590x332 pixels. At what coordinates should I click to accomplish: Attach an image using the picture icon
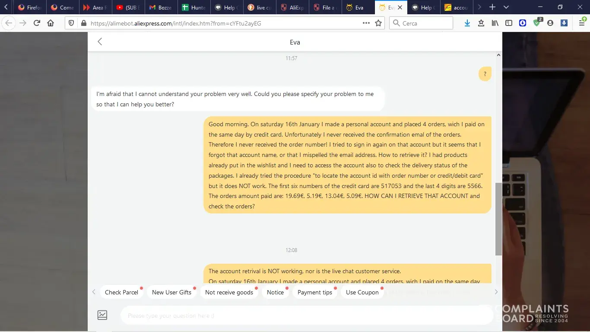102,315
